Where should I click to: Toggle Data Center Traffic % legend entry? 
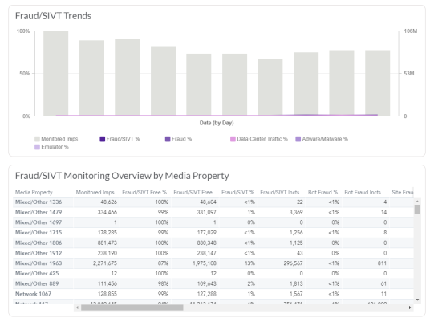tap(259, 139)
